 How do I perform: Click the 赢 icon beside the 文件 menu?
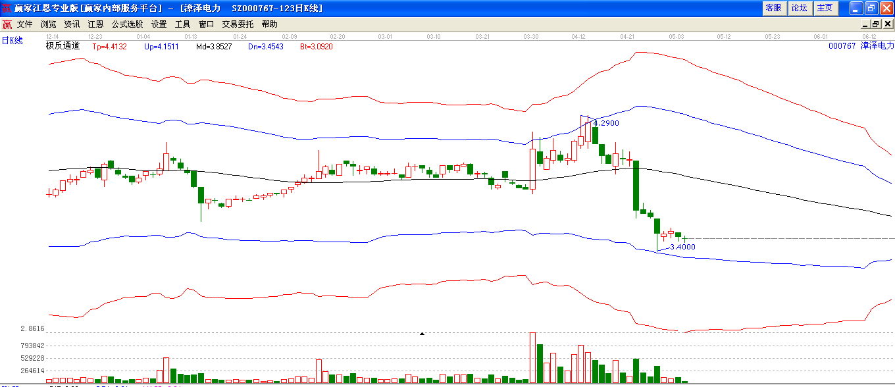point(7,24)
